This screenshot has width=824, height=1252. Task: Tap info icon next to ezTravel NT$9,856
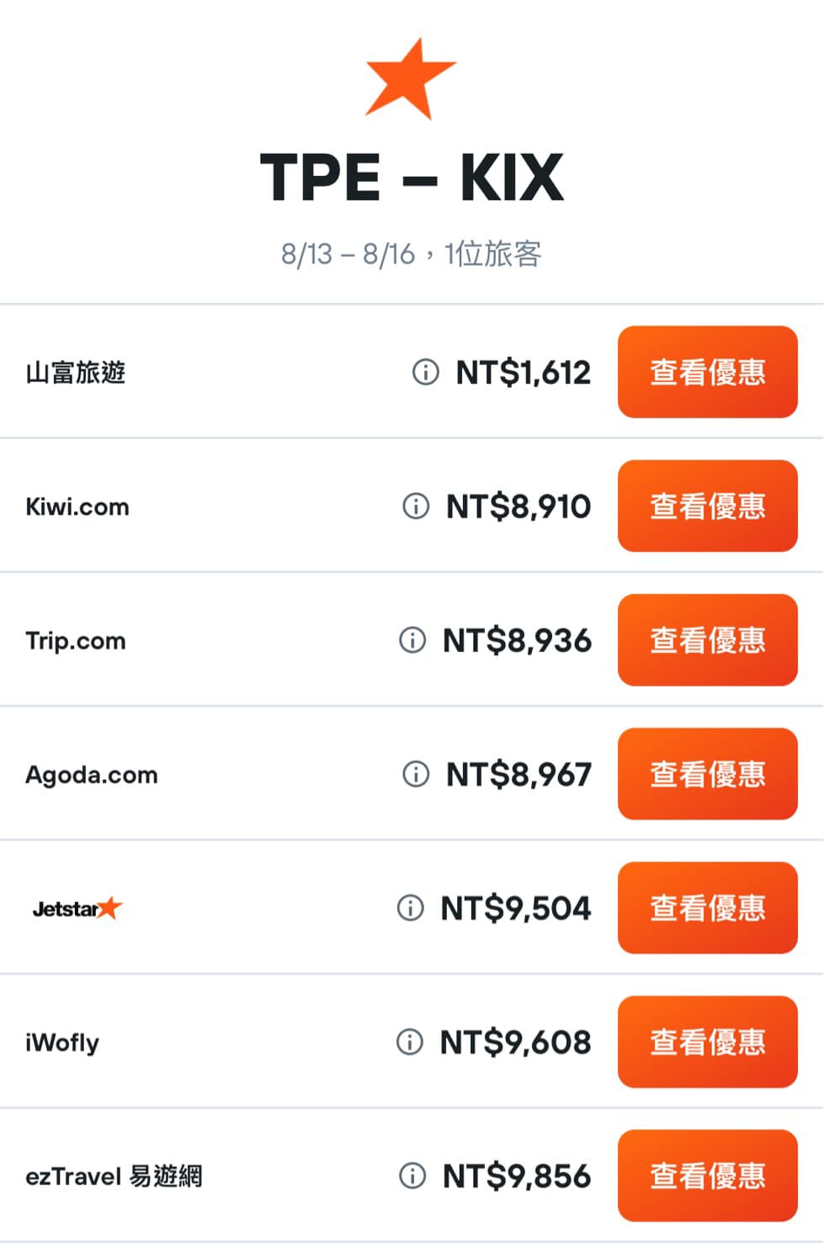(412, 1175)
